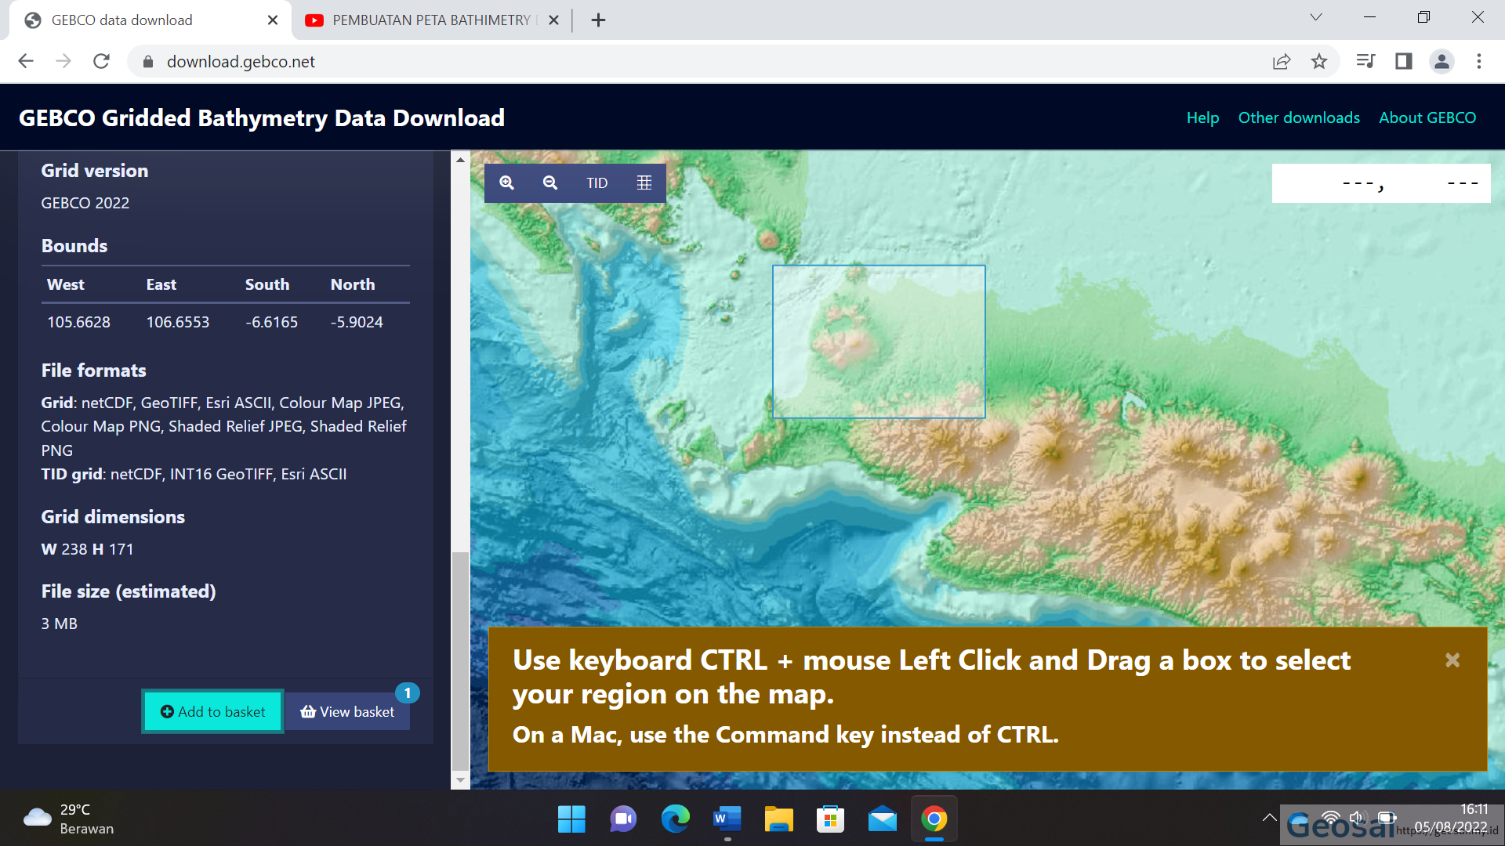The height and width of the screenshot is (846, 1505).
Task: Go forward in browser history
Action: click(x=63, y=61)
